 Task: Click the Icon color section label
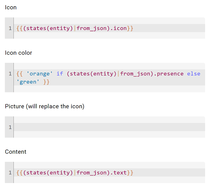pos(18,53)
